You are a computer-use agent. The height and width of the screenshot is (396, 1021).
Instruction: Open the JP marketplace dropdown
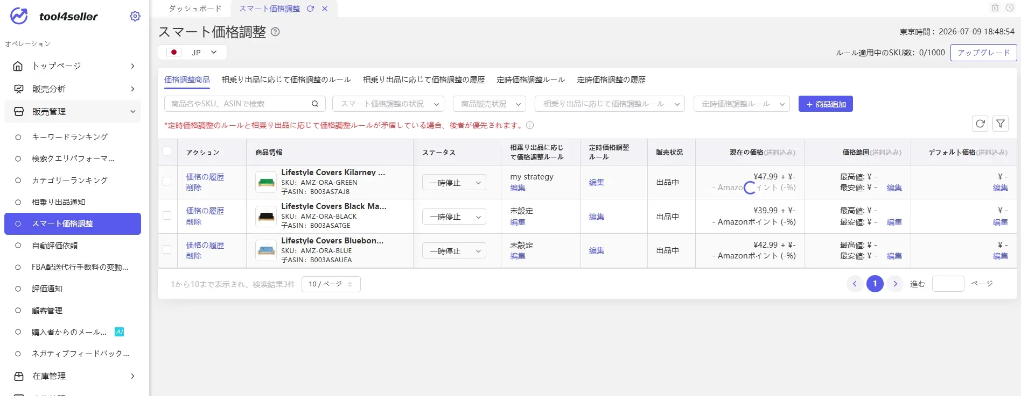tap(192, 52)
